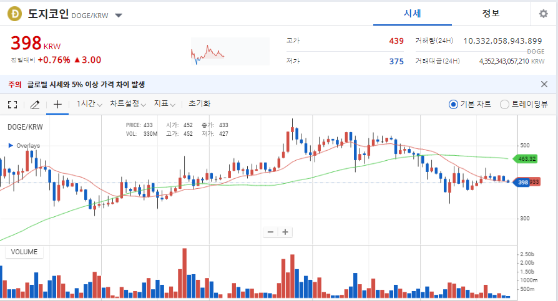The image size is (558, 301).
Task: Click the 300 price axis label
Action: click(525, 218)
